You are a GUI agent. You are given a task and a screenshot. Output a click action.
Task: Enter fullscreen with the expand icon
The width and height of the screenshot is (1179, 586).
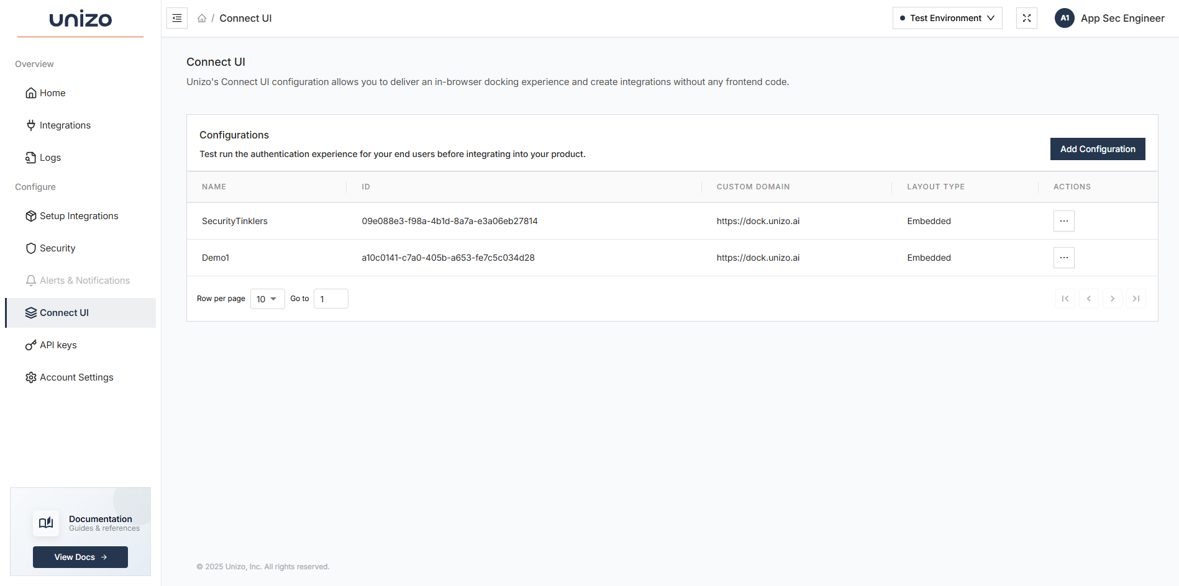point(1027,18)
